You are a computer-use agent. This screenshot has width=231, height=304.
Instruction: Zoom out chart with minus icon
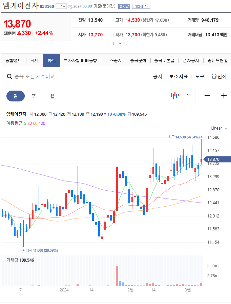tap(207, 95)
